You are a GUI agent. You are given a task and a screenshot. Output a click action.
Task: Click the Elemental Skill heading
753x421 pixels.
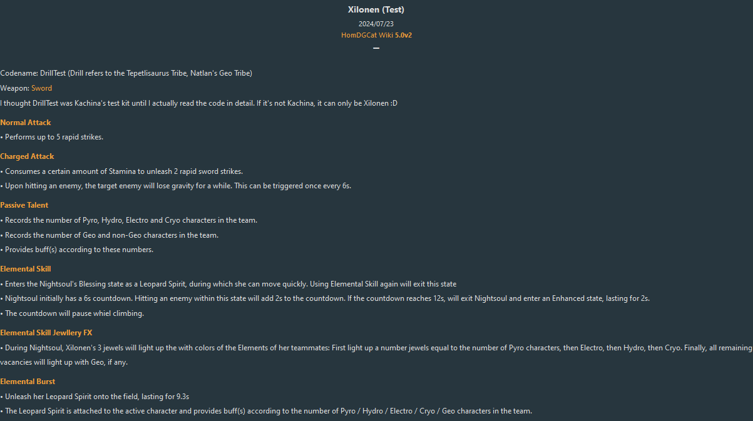point(26,269)
